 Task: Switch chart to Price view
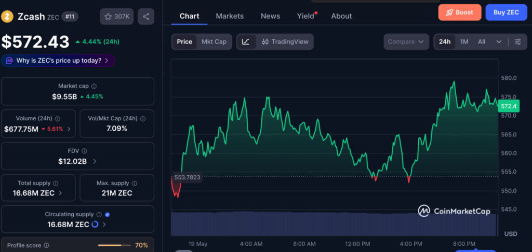[184, 41]
